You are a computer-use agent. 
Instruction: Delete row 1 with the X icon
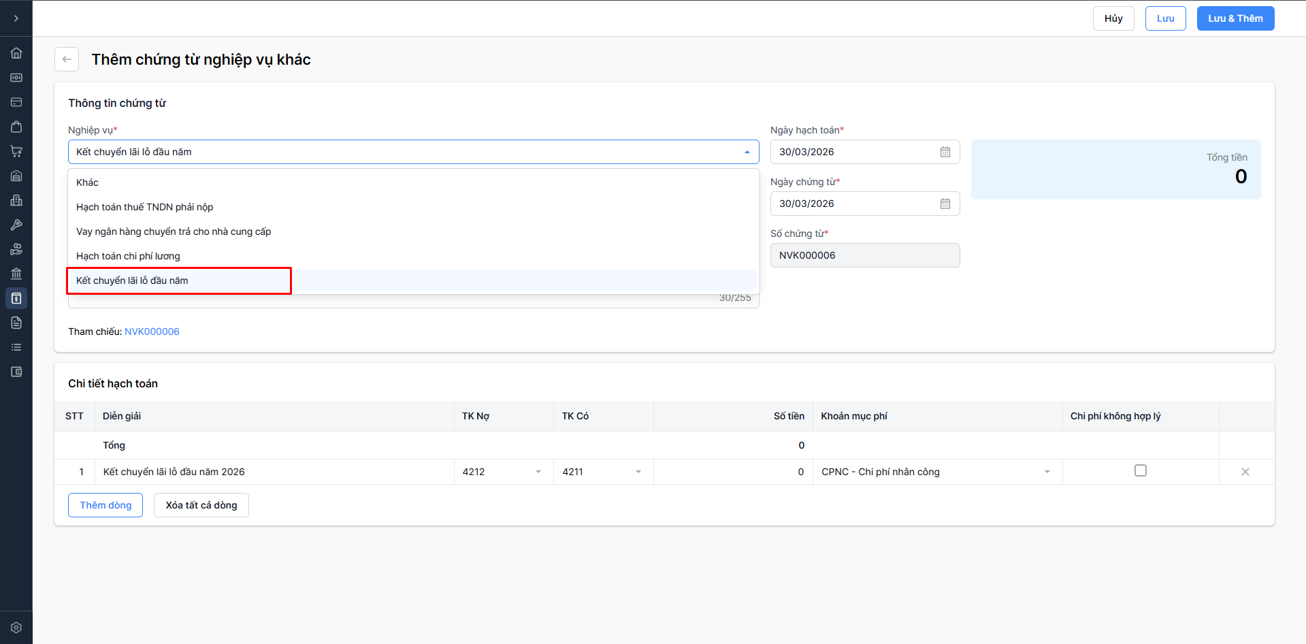tap(1245, 472)
